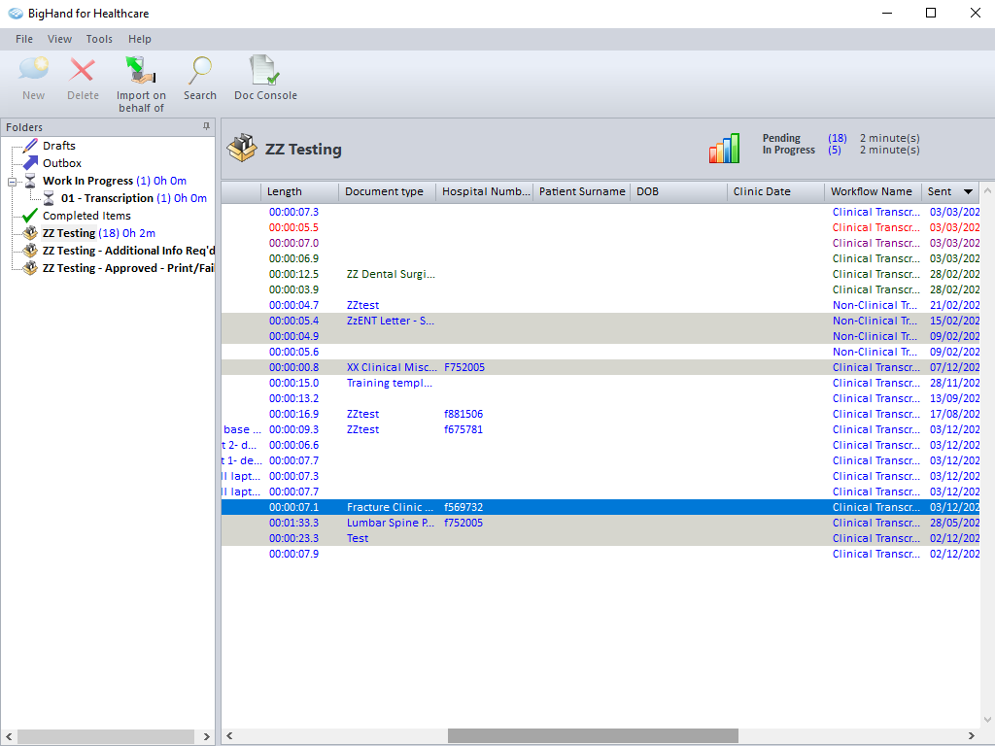This screenshot has height=746, width=995.
Task: Select the red 00:00:05.5 dictation row
Action: tap(600, 227)
